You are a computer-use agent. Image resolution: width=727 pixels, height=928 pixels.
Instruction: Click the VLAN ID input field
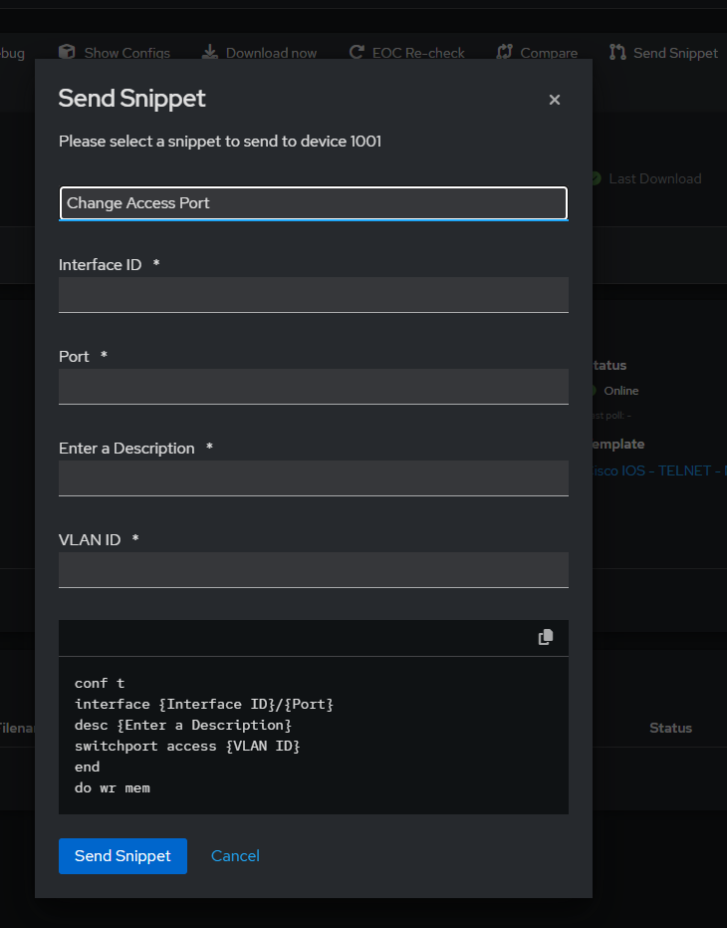point(314,570)
